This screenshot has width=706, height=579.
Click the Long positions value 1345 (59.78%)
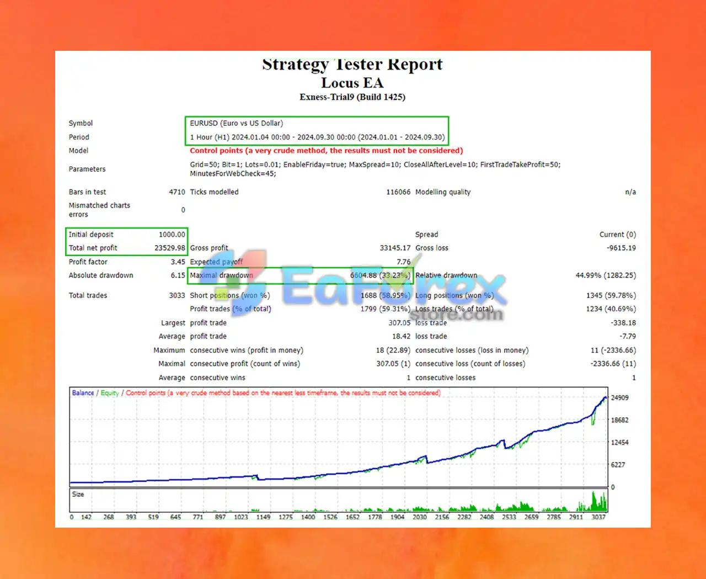pos(611,295)
